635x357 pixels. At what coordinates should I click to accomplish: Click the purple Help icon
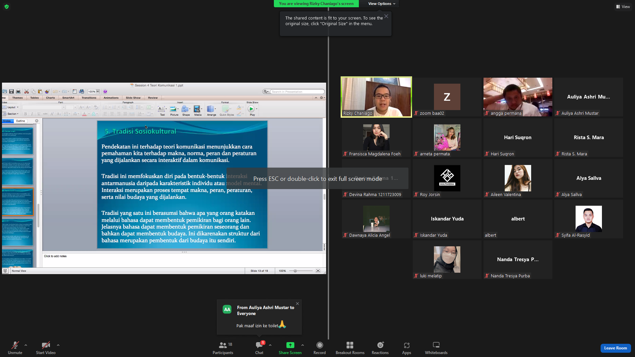tap(105, 92)
